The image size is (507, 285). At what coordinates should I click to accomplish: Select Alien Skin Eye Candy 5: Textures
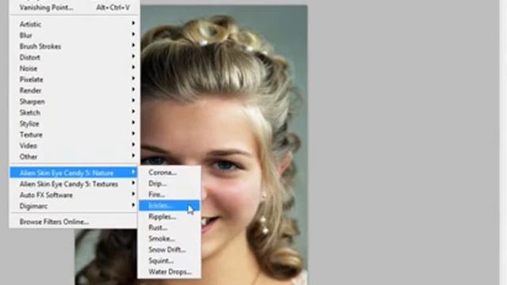74,184
